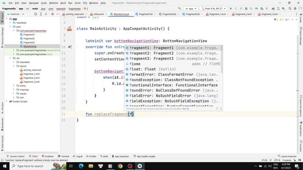Open the Profile app icon in toolbar
This screenshot has width=303, height=170.
click(257, 8)
